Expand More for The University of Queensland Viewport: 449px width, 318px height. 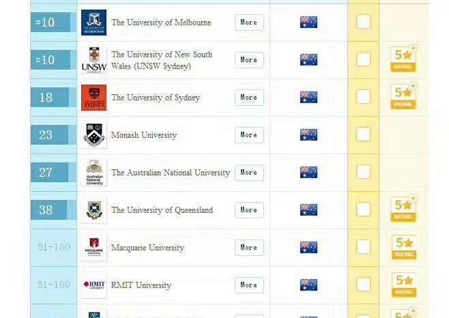(x=249, y=210)
